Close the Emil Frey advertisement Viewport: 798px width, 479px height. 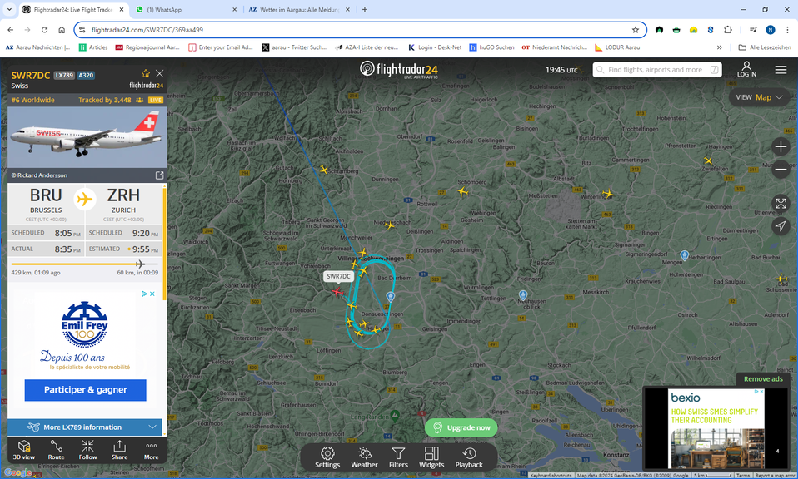(152, 294)
